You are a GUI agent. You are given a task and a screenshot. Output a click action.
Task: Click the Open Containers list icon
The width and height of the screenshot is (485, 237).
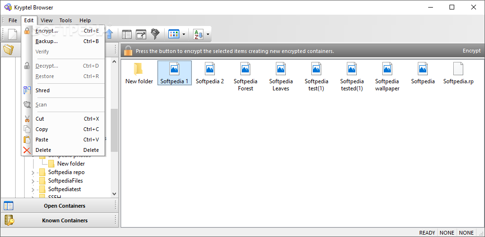[x=9, y=205]
